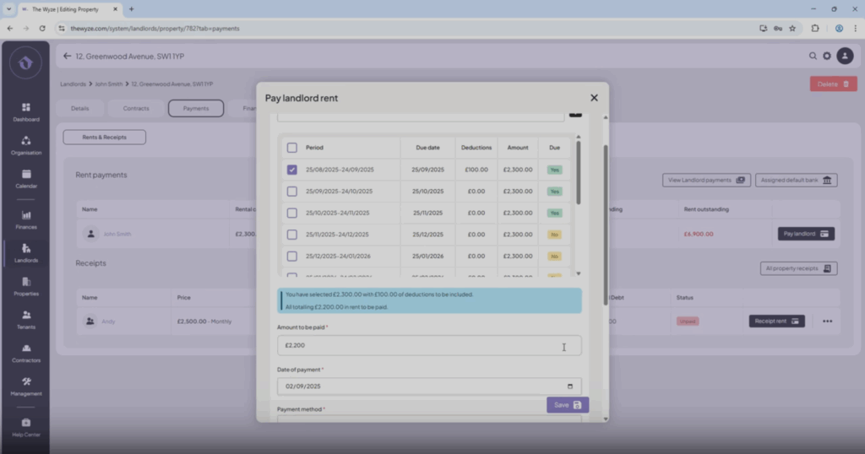
Task: Uncheck the 25/08/2025-24/09/2025 period checkbox
Action: click(292, 170)
